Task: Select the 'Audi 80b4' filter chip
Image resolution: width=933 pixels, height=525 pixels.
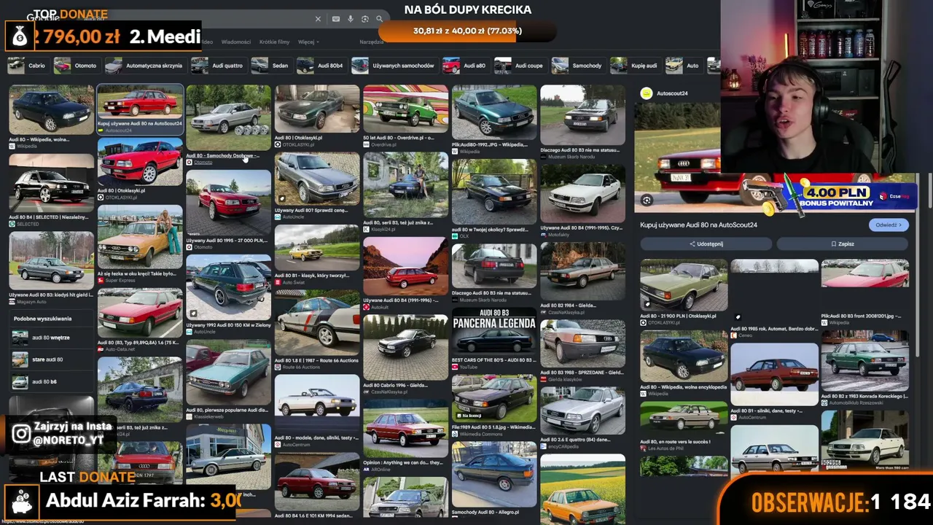Action: click(321, 66)
